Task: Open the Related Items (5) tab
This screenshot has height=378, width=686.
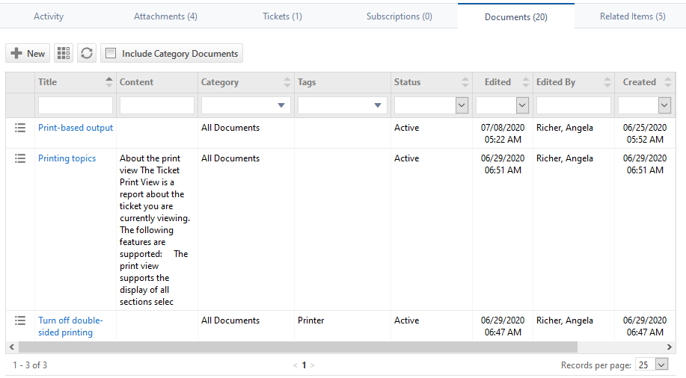Action: point(632,16)
